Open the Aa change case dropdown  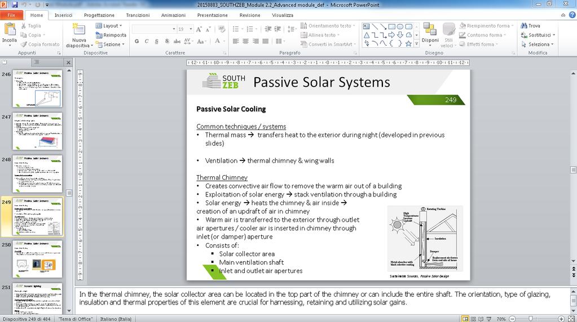(x=202, y=41)
